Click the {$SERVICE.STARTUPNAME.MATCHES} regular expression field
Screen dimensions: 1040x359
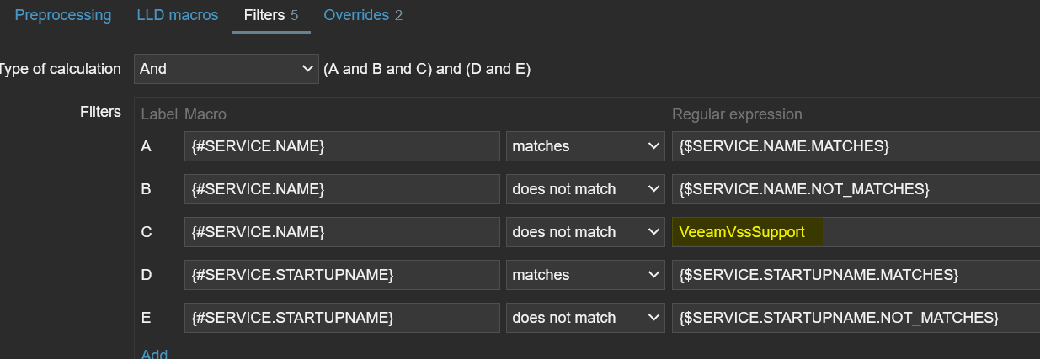pos(855,275)
